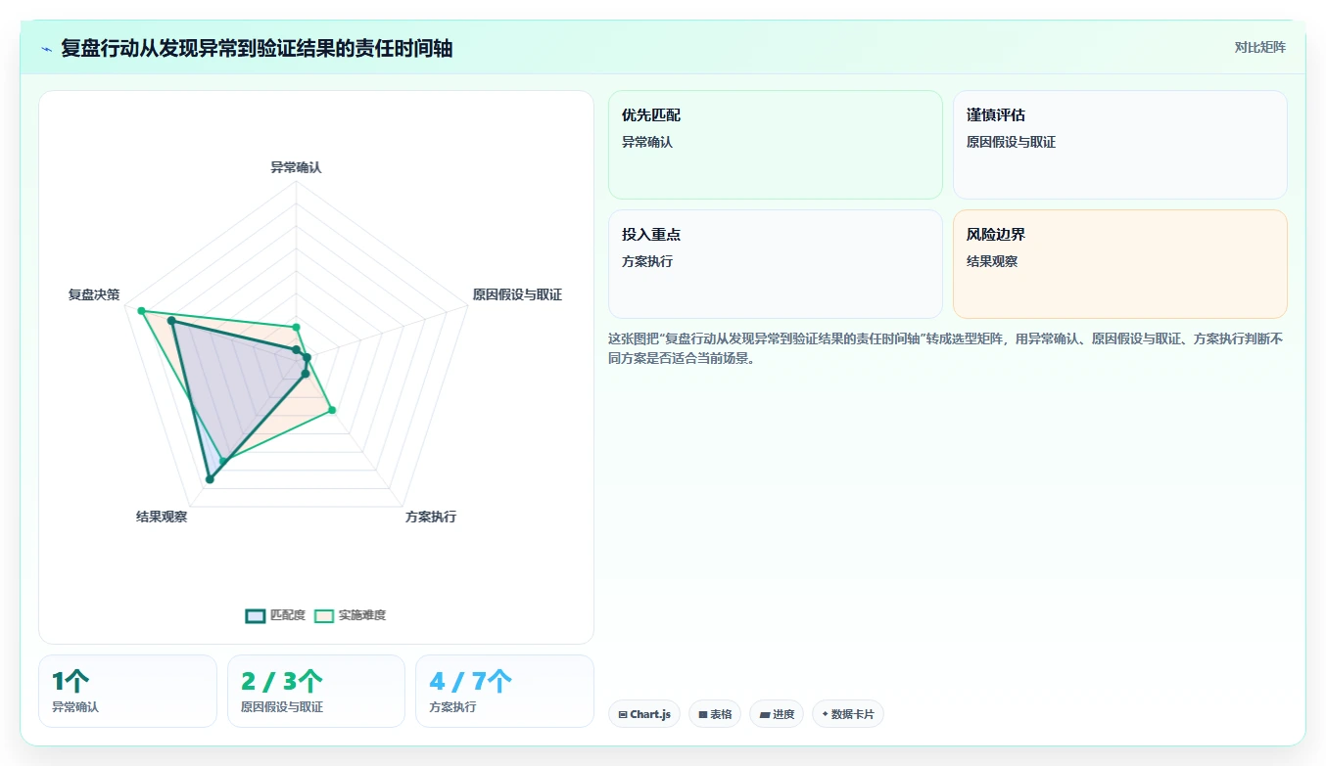Click the 对比矩阵 label in header
The width and height of the screenshot is (1326, 766).
click(1259, 47)
